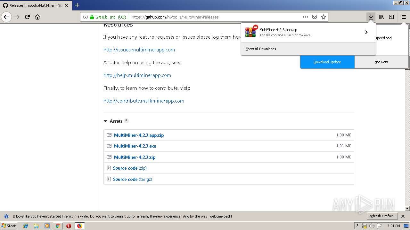Open Windows Media Player from taskbar
The height and width of the screenshot is (230, 410).
pos(47,226)
